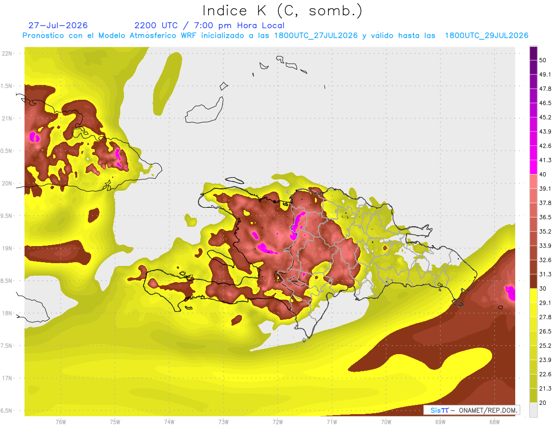Select the salmon 39.1 legend color band
This screenshot has height=428, width=555.
click(533, 181)
